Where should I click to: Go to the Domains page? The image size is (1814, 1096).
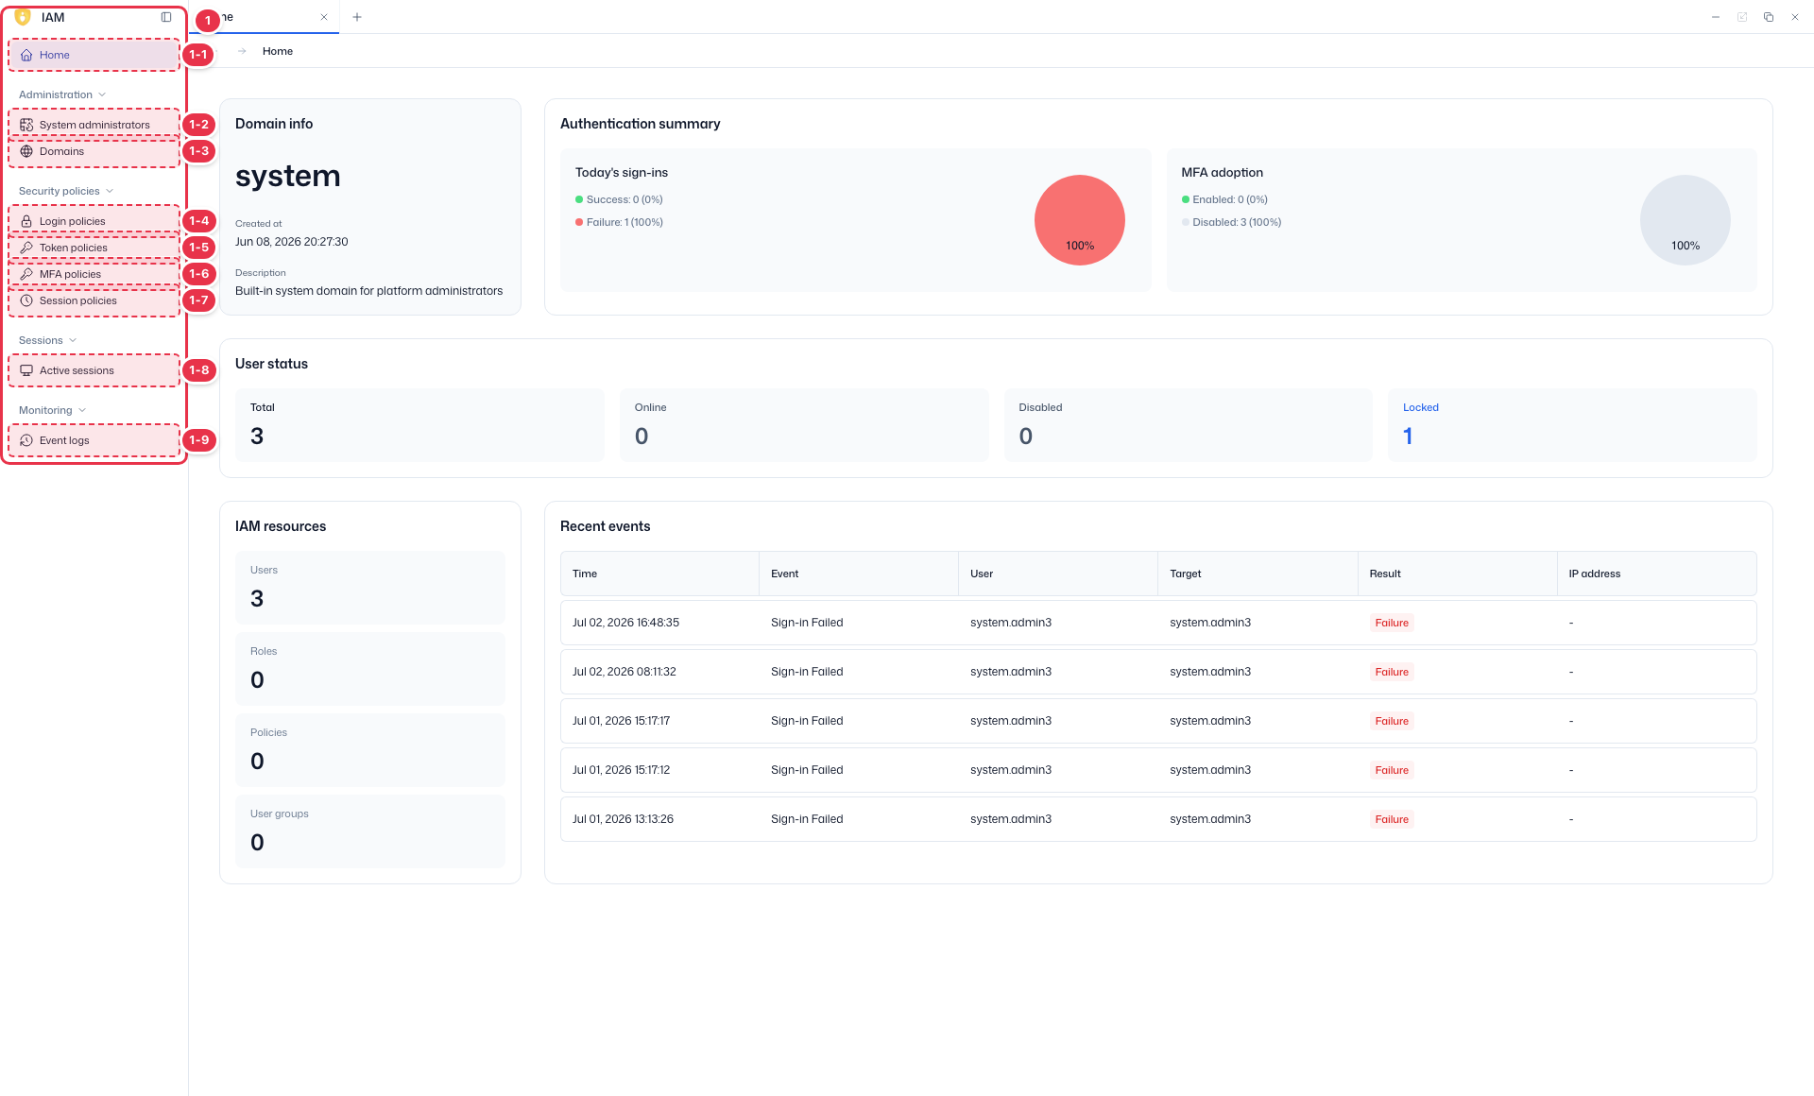tap(94, 151)
